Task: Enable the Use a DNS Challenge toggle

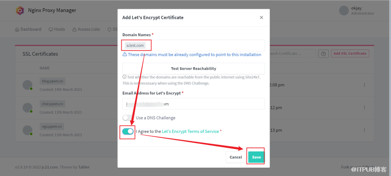Action: point(127,118)
